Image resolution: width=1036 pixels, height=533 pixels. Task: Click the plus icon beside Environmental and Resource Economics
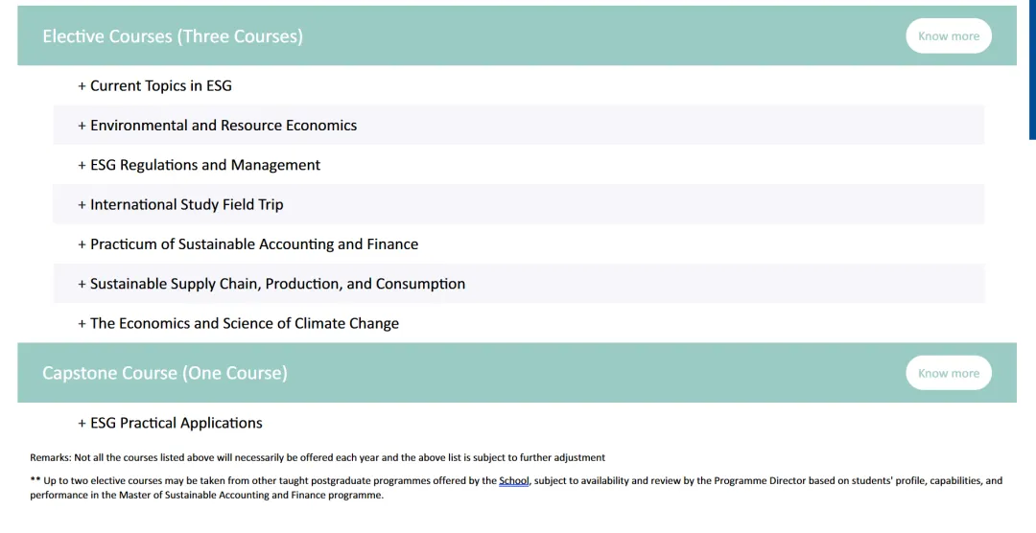(x=82, y=126)
